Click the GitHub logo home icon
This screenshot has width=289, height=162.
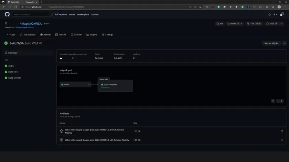pyautogui.click(x=7, y=14)
